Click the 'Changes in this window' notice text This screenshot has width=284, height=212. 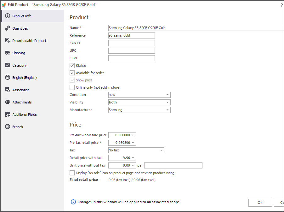(x=128, y=202)
